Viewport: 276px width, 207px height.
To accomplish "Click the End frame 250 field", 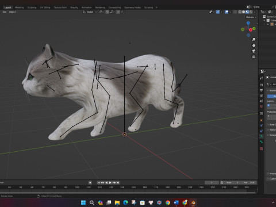I will [249, 183].
